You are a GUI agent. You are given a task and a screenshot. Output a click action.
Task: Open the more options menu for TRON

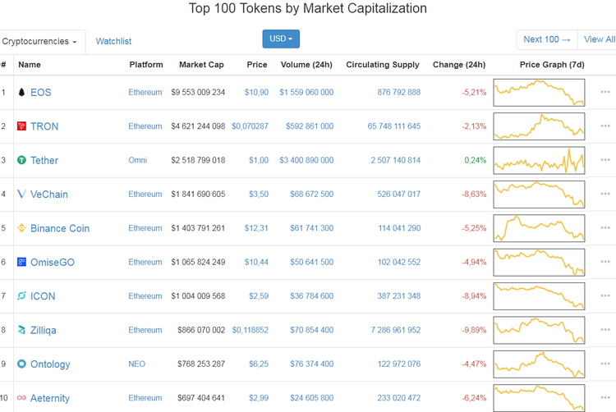click(x=605, y=126)
